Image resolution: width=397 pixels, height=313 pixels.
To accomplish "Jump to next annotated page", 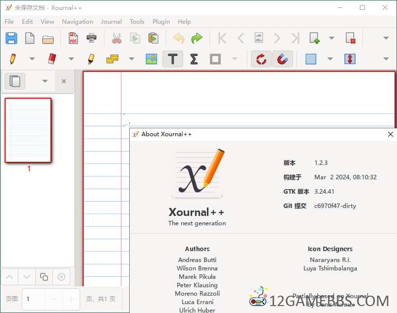I will tap(259, 38).
